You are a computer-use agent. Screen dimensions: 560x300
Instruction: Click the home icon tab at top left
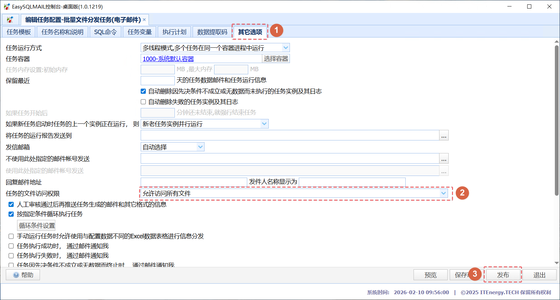(10, 20)
